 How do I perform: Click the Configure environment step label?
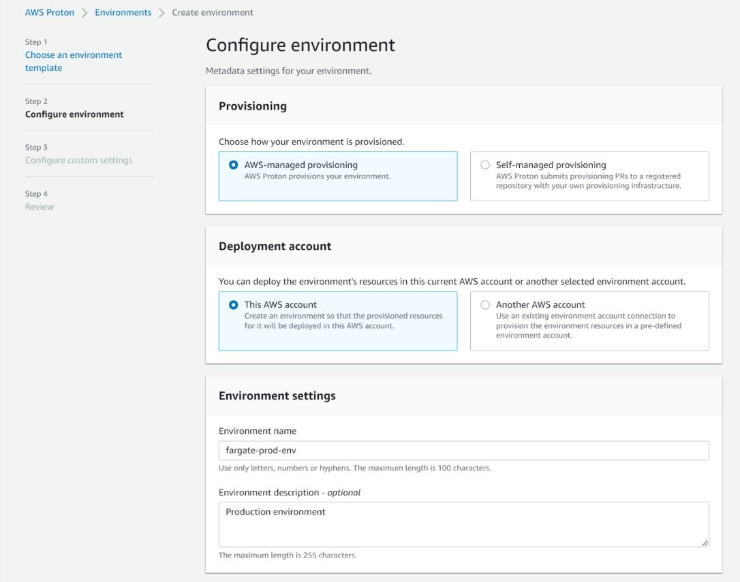point(74,114)
